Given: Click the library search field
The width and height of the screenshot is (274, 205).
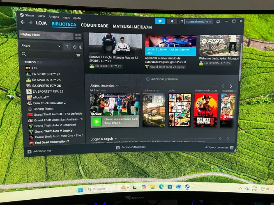Looking at the screenshot, I should (51, 55).
